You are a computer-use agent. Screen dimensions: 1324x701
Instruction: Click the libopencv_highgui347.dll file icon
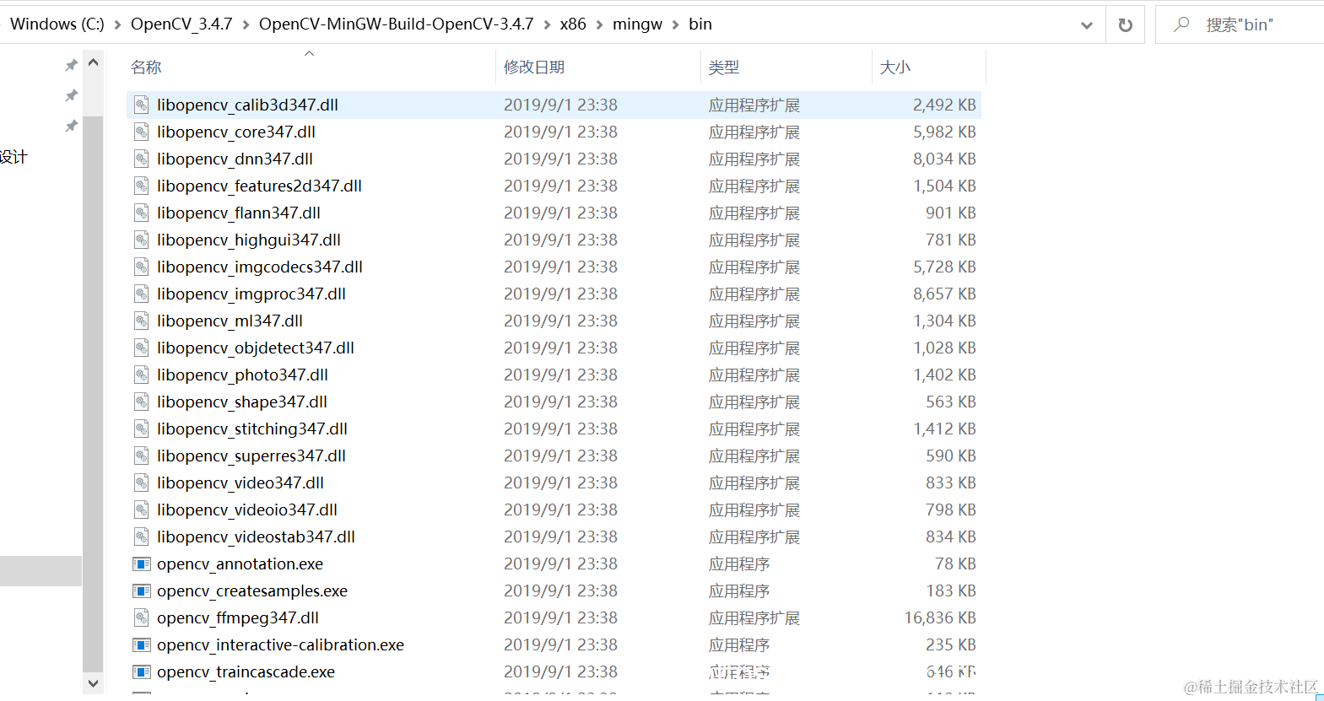click(x=142, y=240)
